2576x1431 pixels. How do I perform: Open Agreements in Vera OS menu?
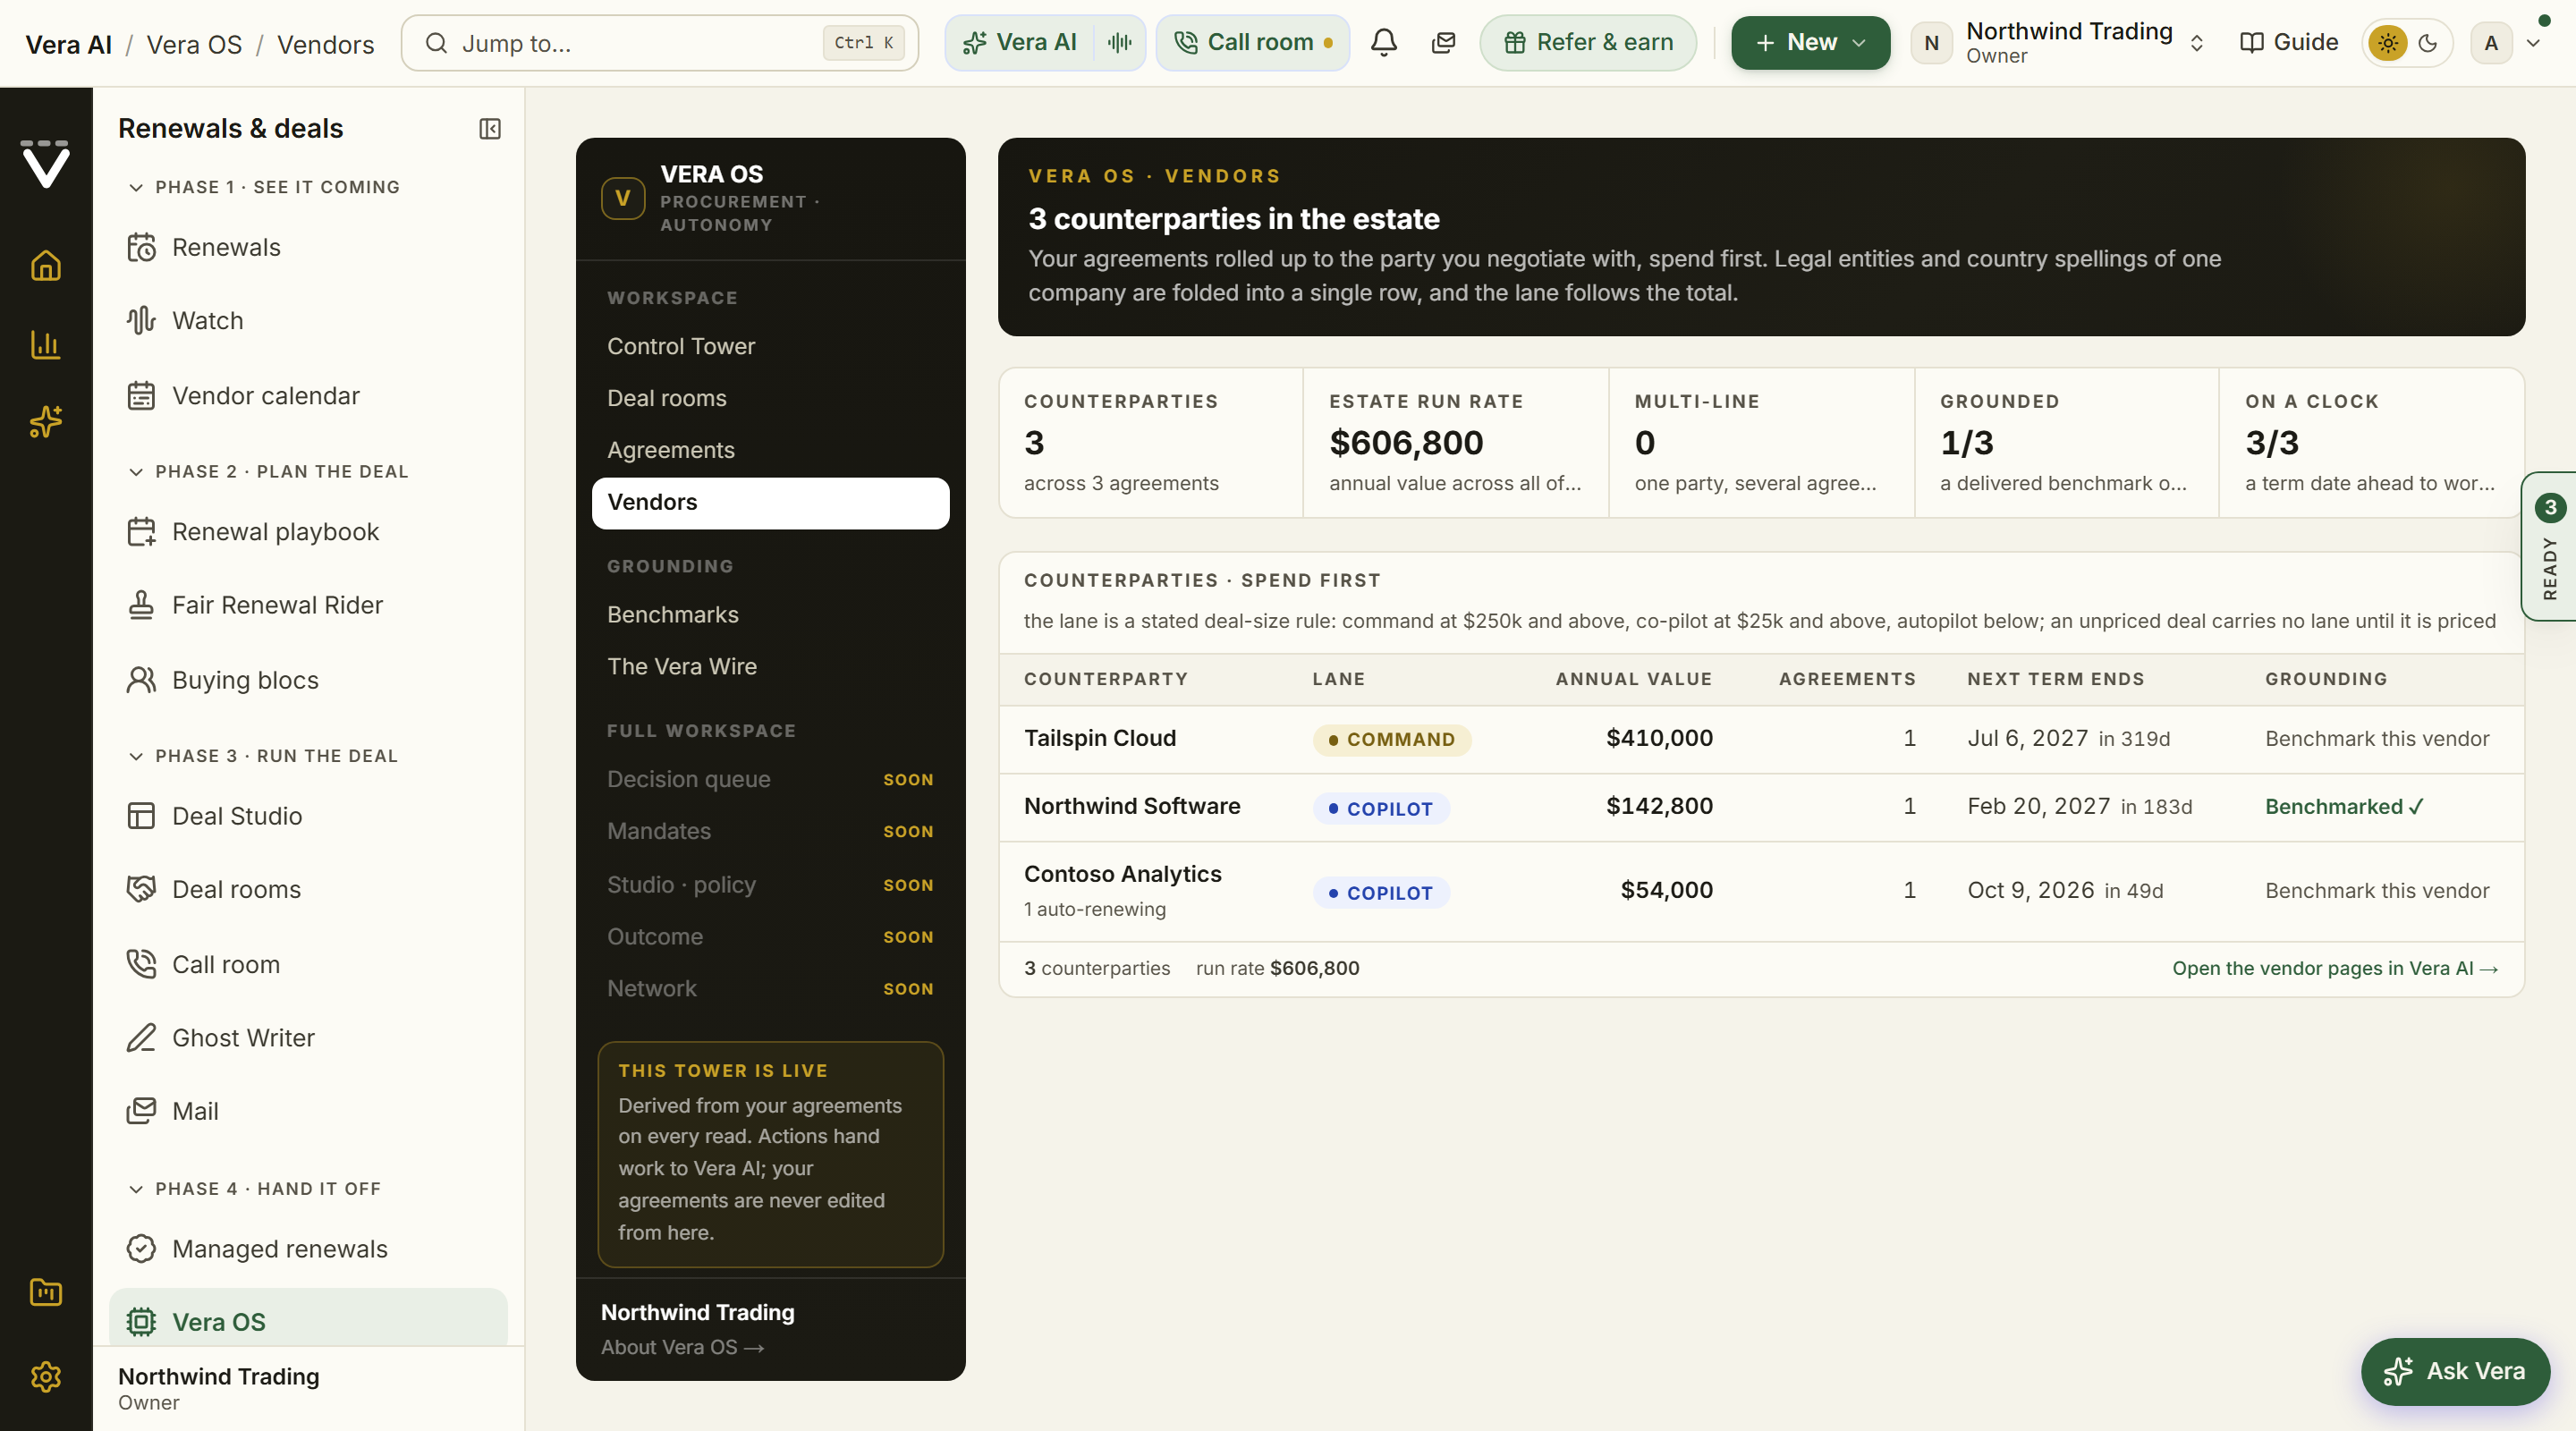pos(770,450)
